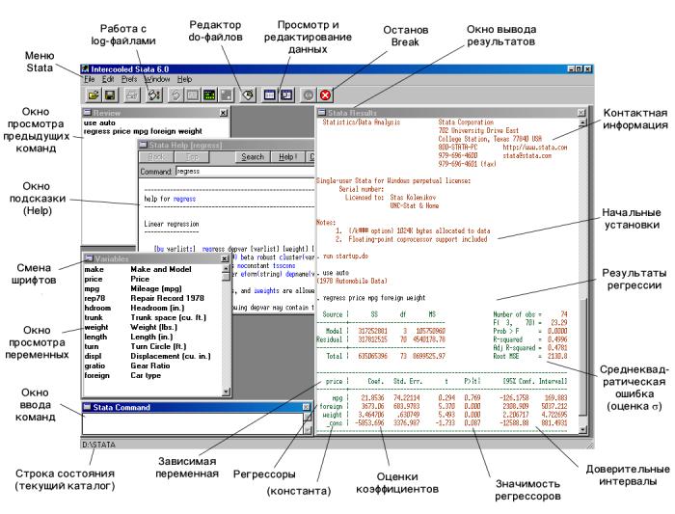Follow the 'by varlist' link in help
This screenshot has width=675, height=514.
click(175, 249)
